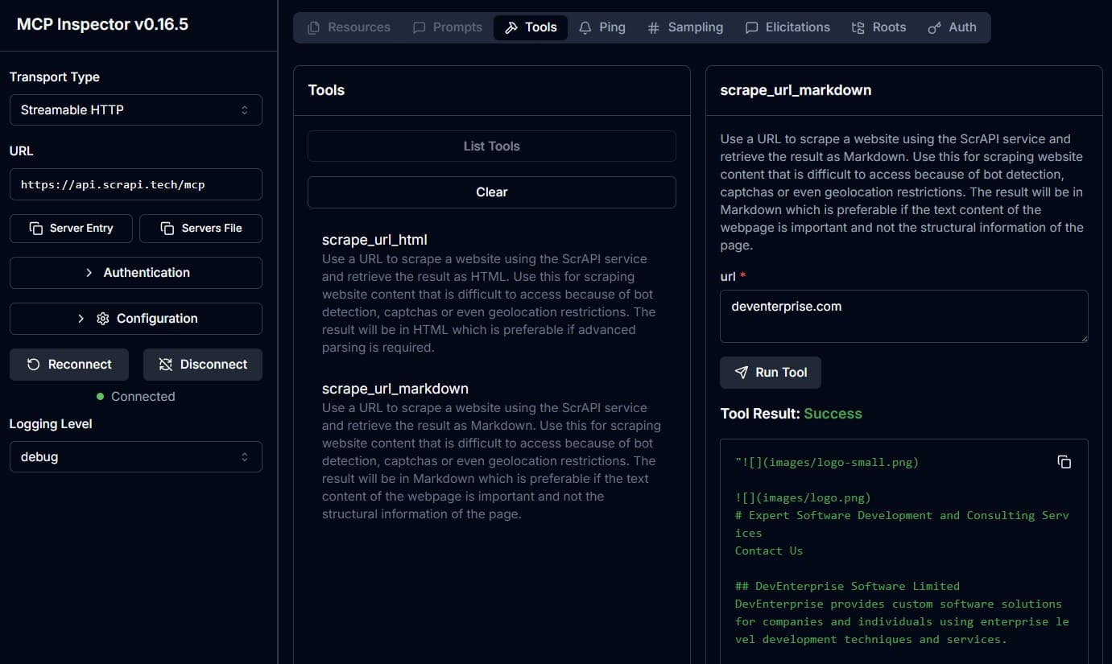Click the Prompts speech bubble icon
Image resolution: width=1112 pixels, height=664 pixels.
tap(420, 27)
